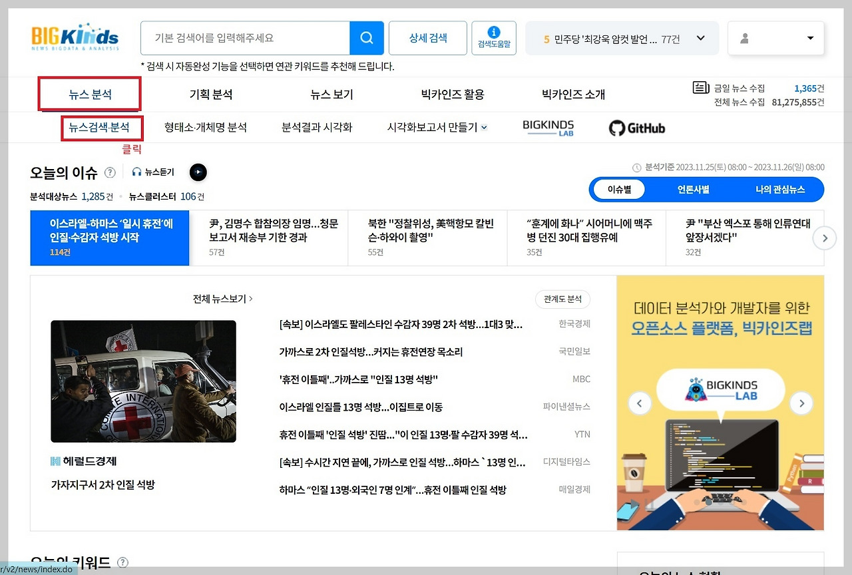Open the BIGKINDS LAB logo link

coord(548,128)
